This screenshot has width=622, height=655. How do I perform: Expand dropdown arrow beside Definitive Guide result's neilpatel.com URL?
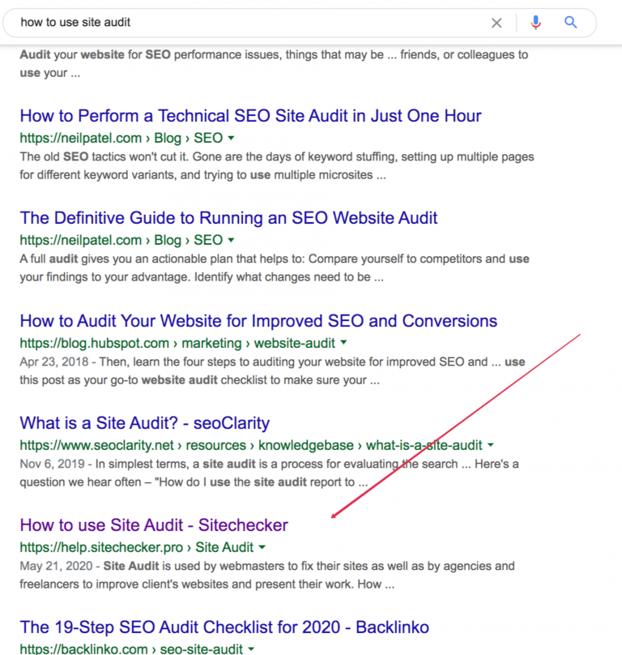pyautogui.click(x=232, y=240)
